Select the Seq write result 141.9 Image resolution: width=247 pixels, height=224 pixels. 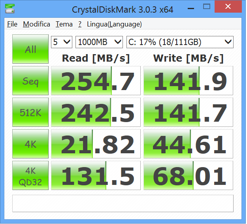(x=188, y=81)
